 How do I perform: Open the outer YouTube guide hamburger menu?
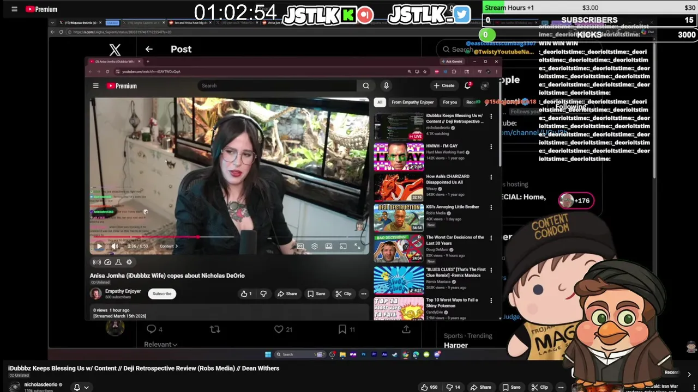point(14,9)
